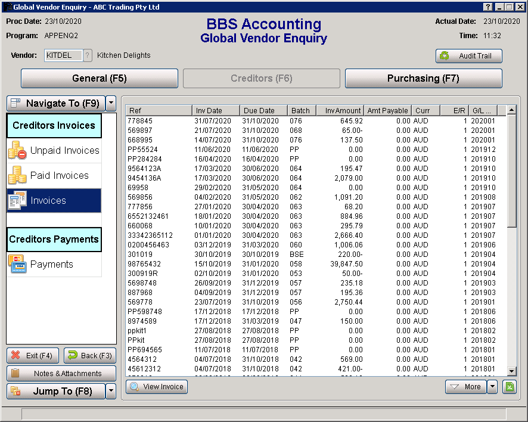The image size is (528, 422).
Task: Open the dropdown arrow beside More
Action: pyautogui.click(x=492, y=387)
